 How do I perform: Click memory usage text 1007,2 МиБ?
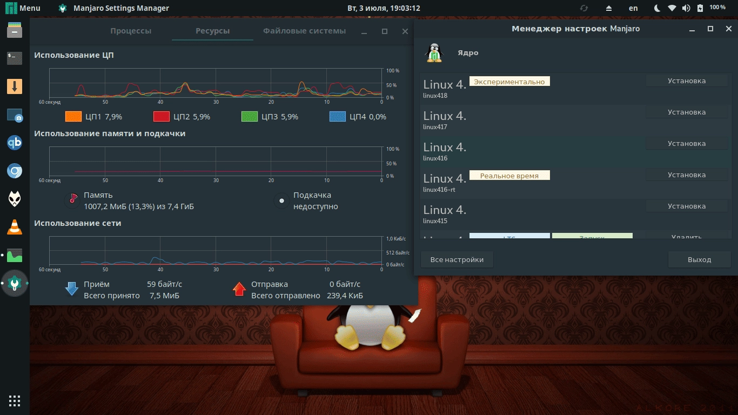point(139,206)
